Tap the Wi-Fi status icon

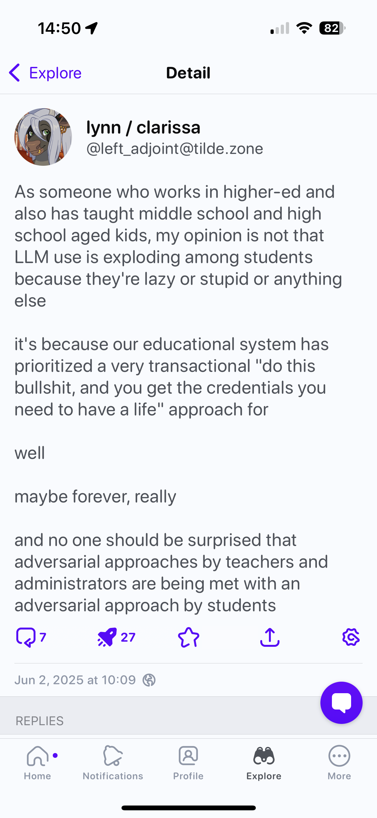coord(304,28)
